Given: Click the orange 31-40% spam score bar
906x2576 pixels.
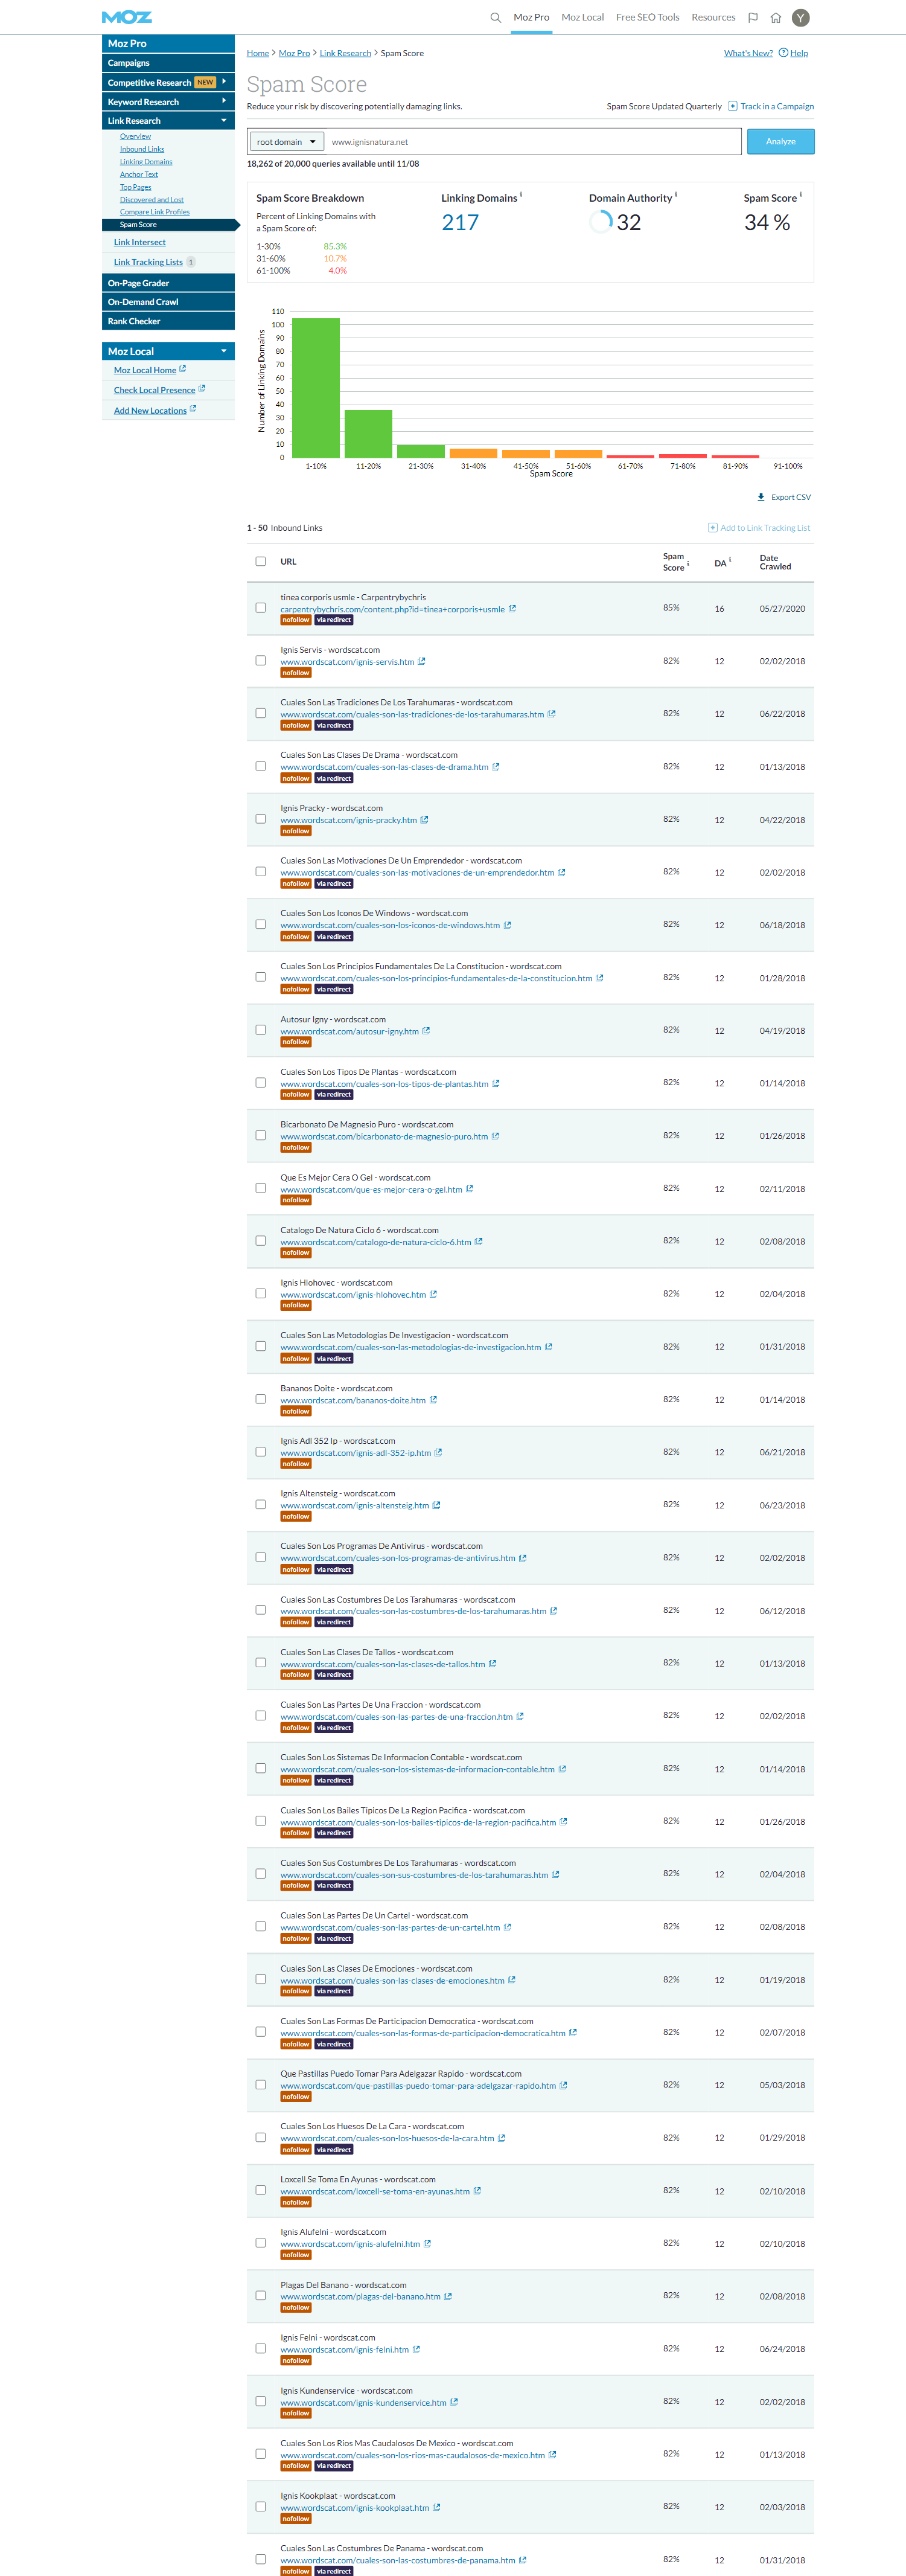Looking at the screenshot, I should pos(473,453).
